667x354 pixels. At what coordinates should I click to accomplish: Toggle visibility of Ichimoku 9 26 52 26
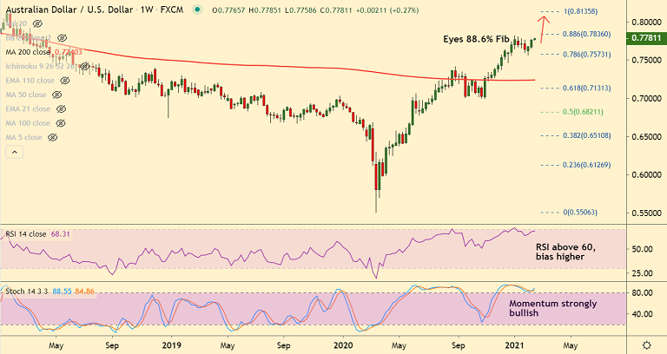click(x=84, y=66)
